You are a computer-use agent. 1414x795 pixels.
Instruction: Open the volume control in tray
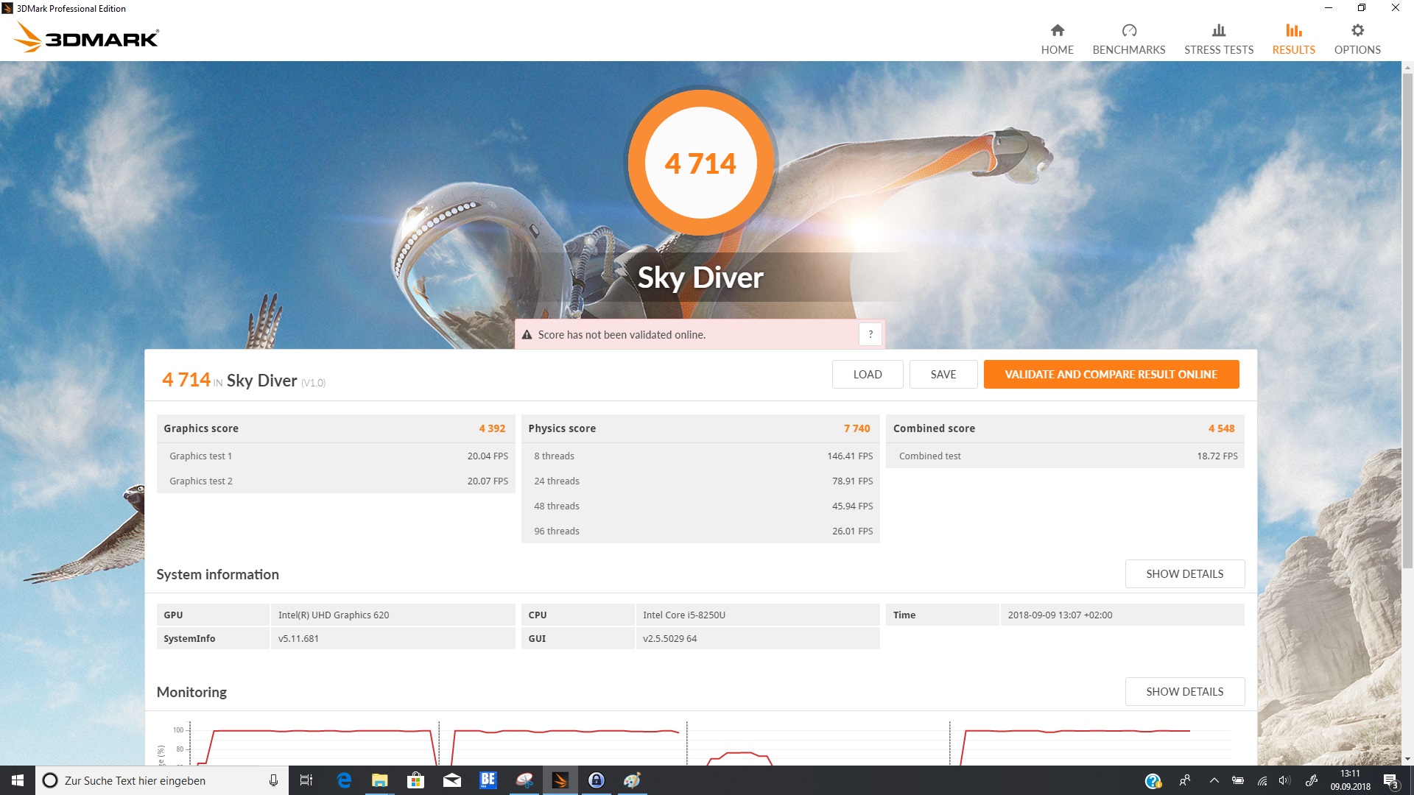(x=1284, y=780)
